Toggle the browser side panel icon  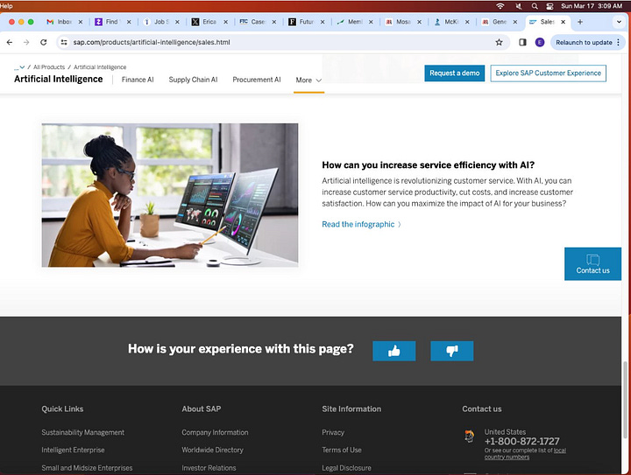522,42
